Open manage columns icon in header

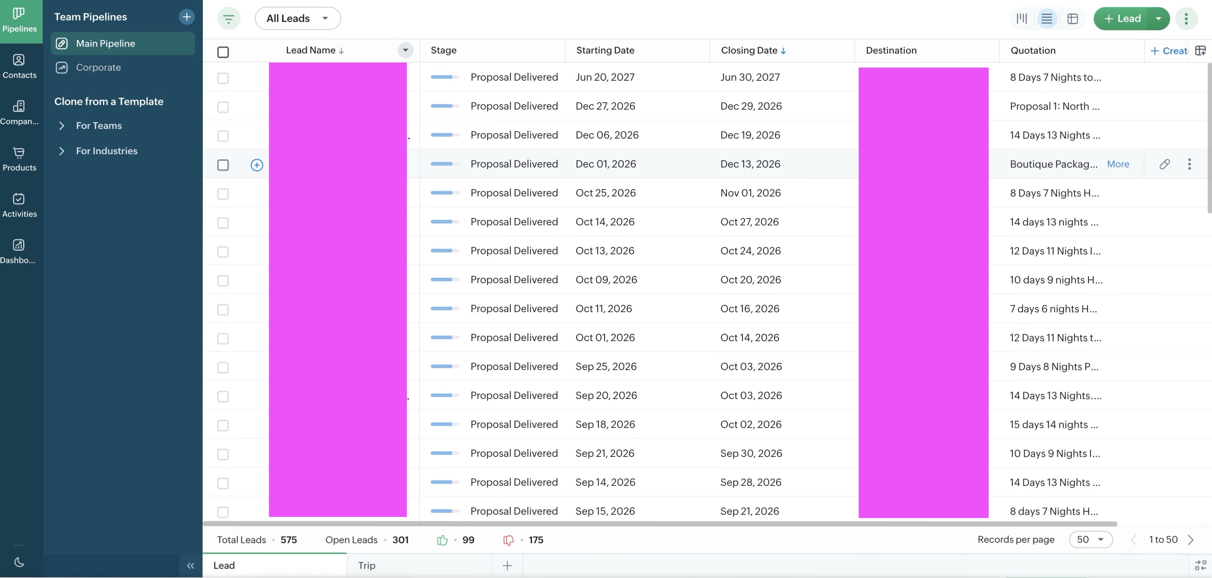1200,50
